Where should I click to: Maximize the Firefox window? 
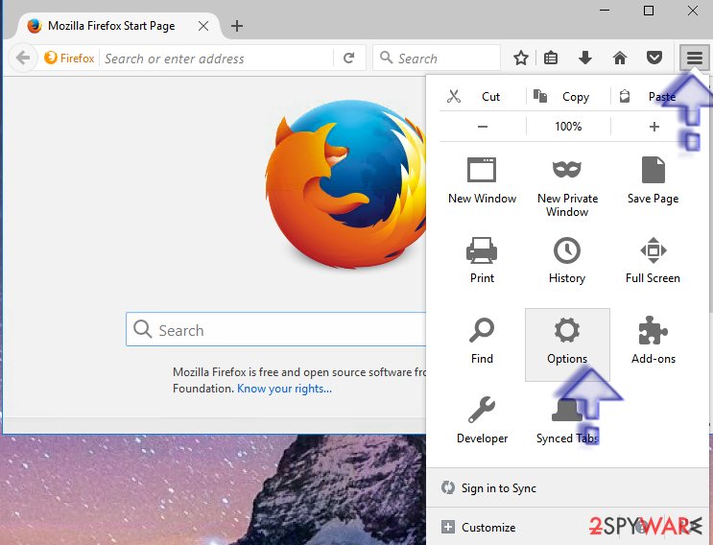coord(649,11)
